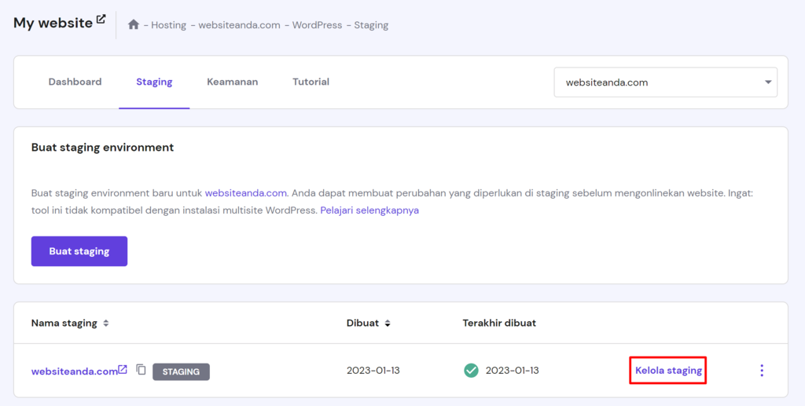The image size is (805, 406).
Task: Select the Staging tab
Action: pos(154,82)
